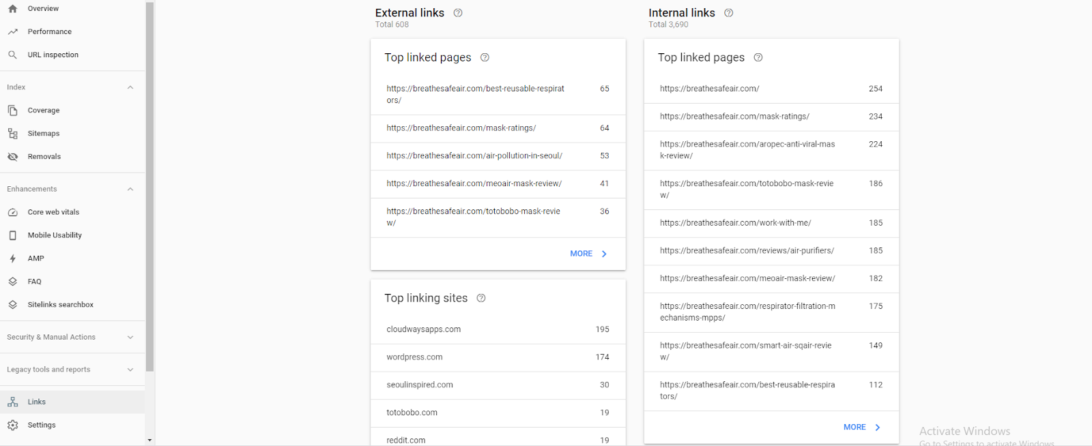The image size is (1092, 446).
Task: Collapse the Index section
Action: pos(130,87)
